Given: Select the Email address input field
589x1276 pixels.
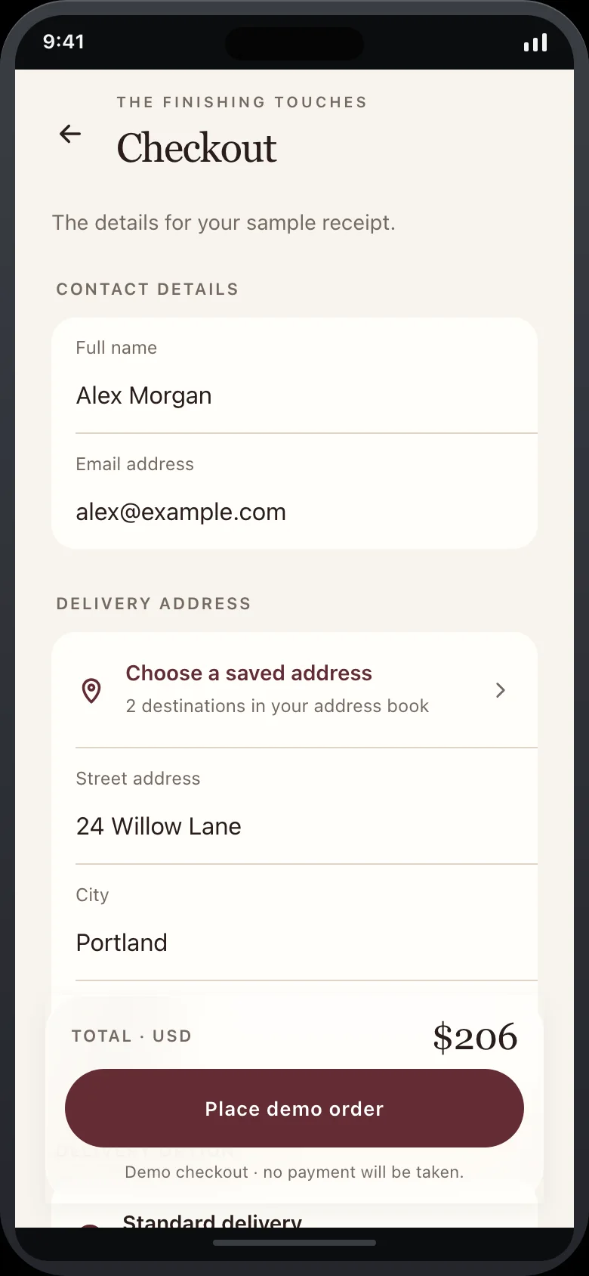Looking at the screenshot, I should click(x=294, y=491).
